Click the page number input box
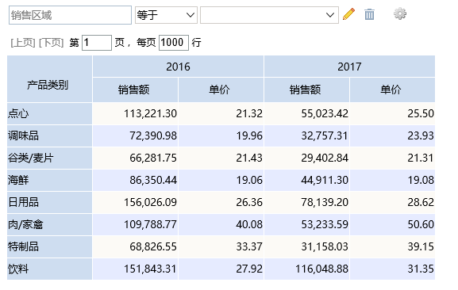Screen dimensions: 458x290 click(x=97, y=43)
